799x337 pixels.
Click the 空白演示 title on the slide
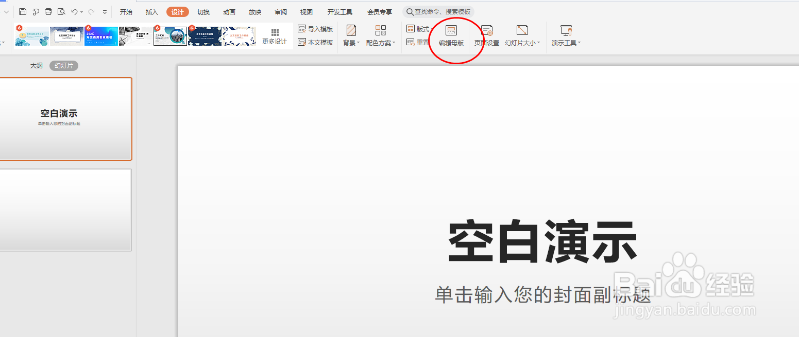(543, 242)
